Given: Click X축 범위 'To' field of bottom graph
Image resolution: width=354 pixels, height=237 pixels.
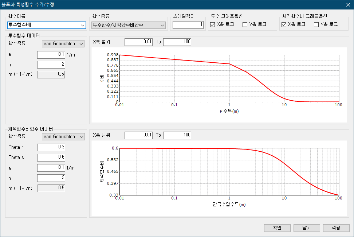Looking at the screenshot, I should [x=177, y=135].
